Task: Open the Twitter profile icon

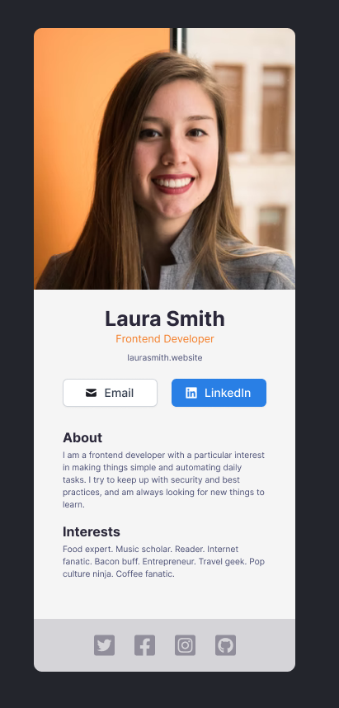Action: [104, 645]
